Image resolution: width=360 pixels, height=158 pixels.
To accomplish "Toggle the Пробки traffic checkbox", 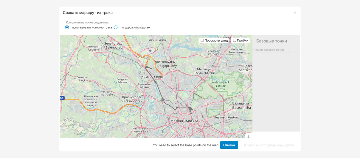I will click(235, 40).
